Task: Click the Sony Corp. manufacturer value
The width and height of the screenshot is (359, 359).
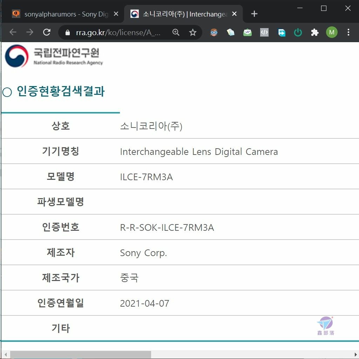Action: point(143,253)
